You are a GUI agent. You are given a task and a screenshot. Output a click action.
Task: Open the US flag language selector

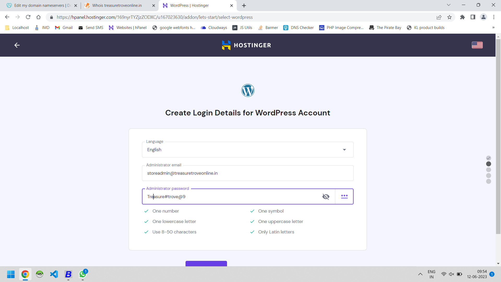(477, 45)
